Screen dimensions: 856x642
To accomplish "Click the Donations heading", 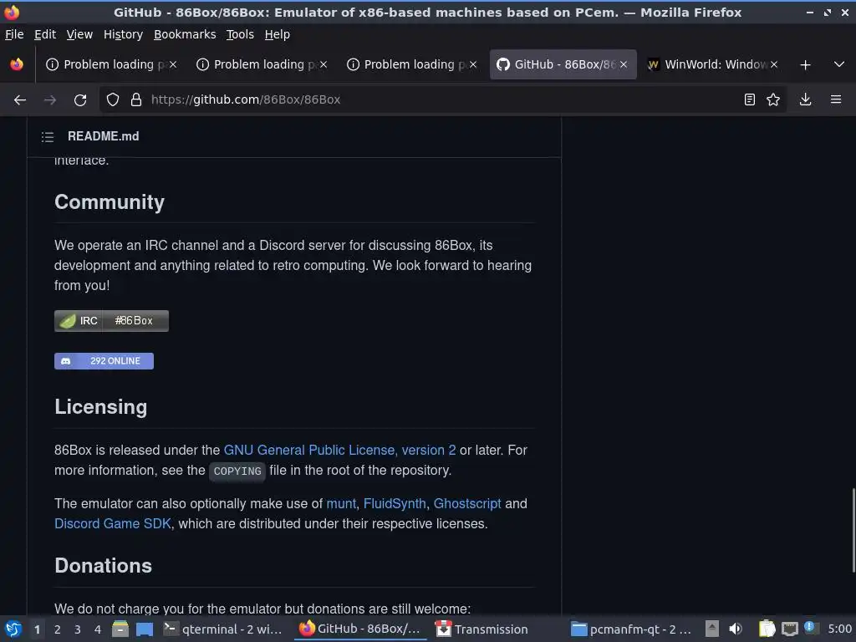I will click(103, 566).
